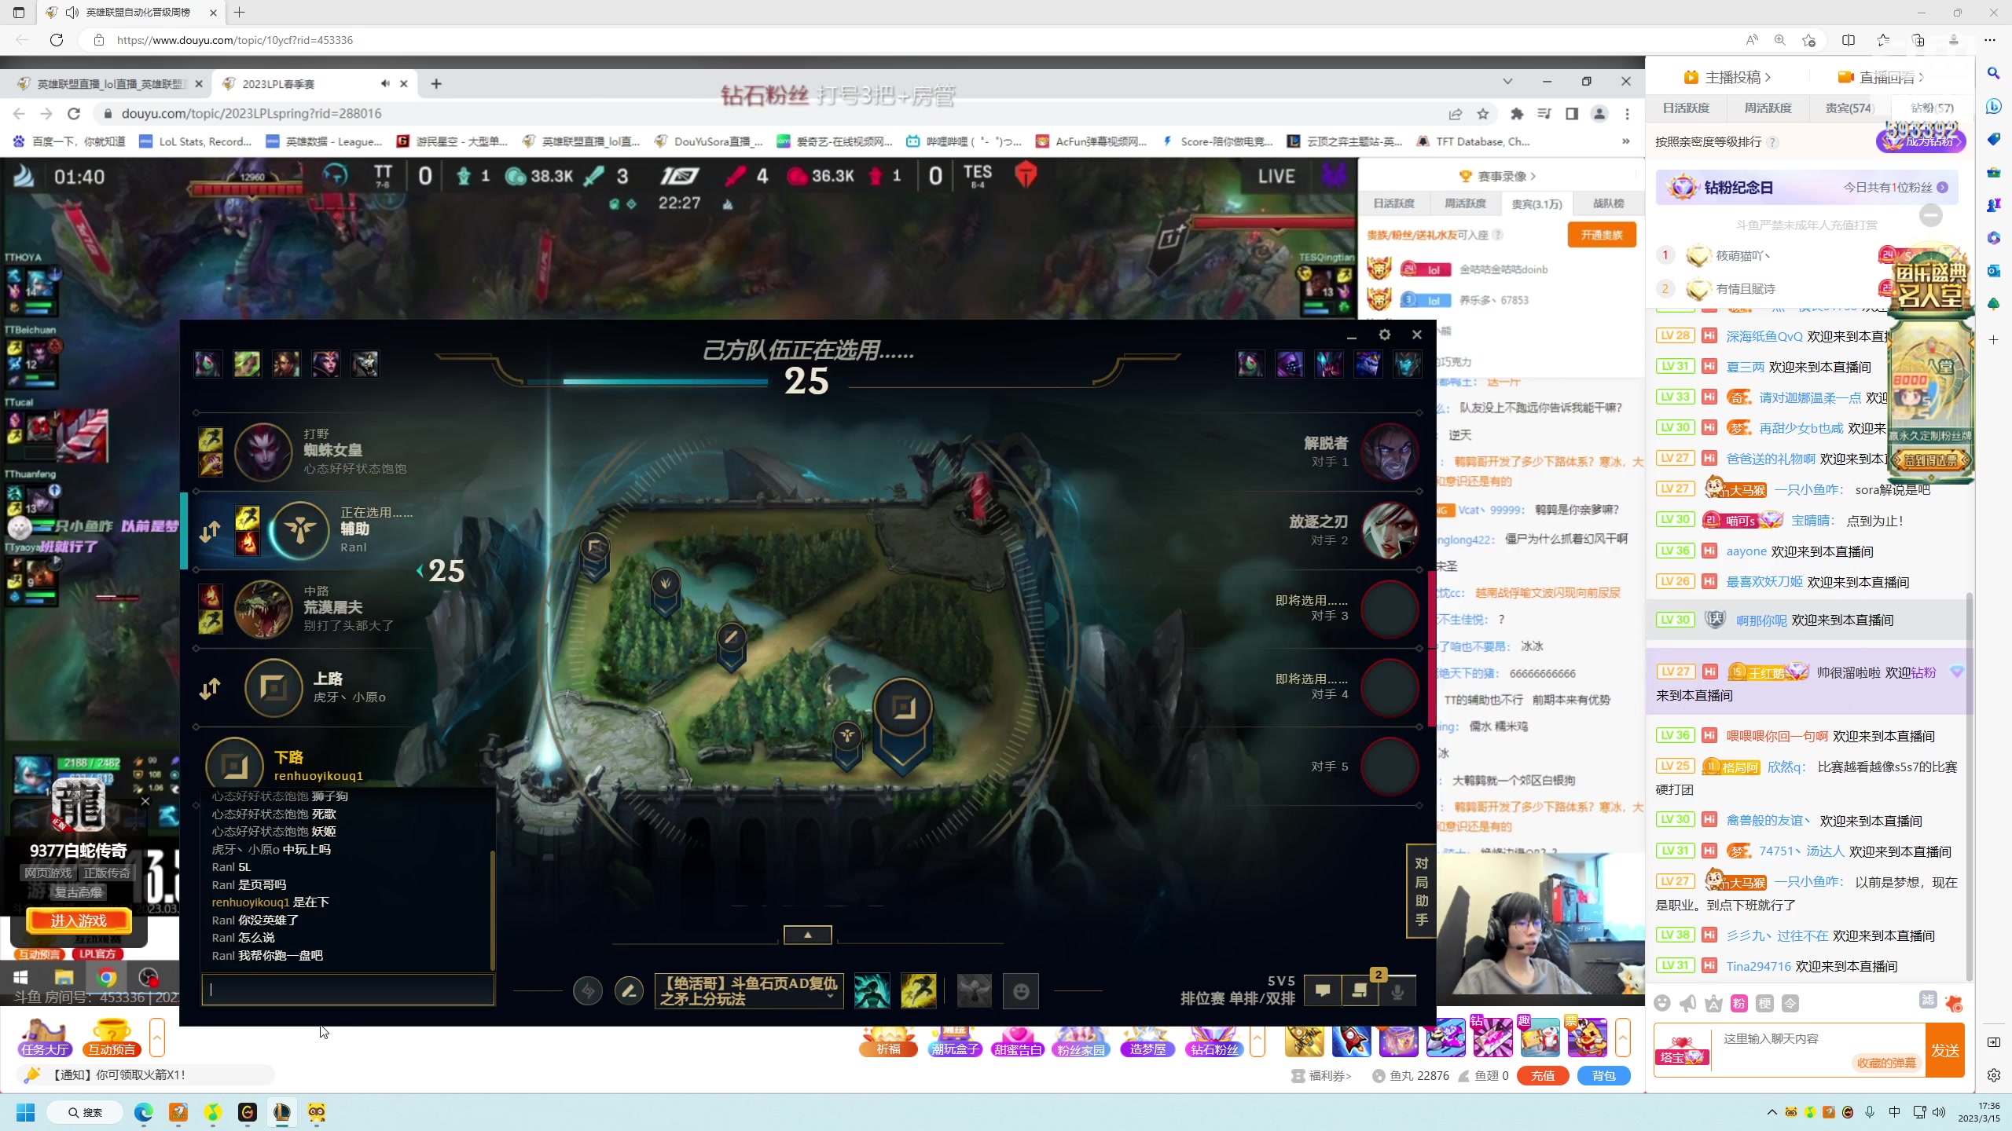Click the crown A icon above chat input
Viewport: 2012px width, 1131px height.
tap(1714, 1003)
